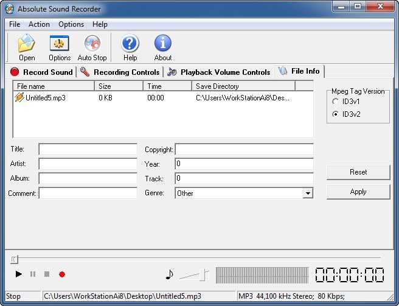This screenshot has width=399, height=306.
Task: Click the 00:00 time cell
Action: coord(156,98)
